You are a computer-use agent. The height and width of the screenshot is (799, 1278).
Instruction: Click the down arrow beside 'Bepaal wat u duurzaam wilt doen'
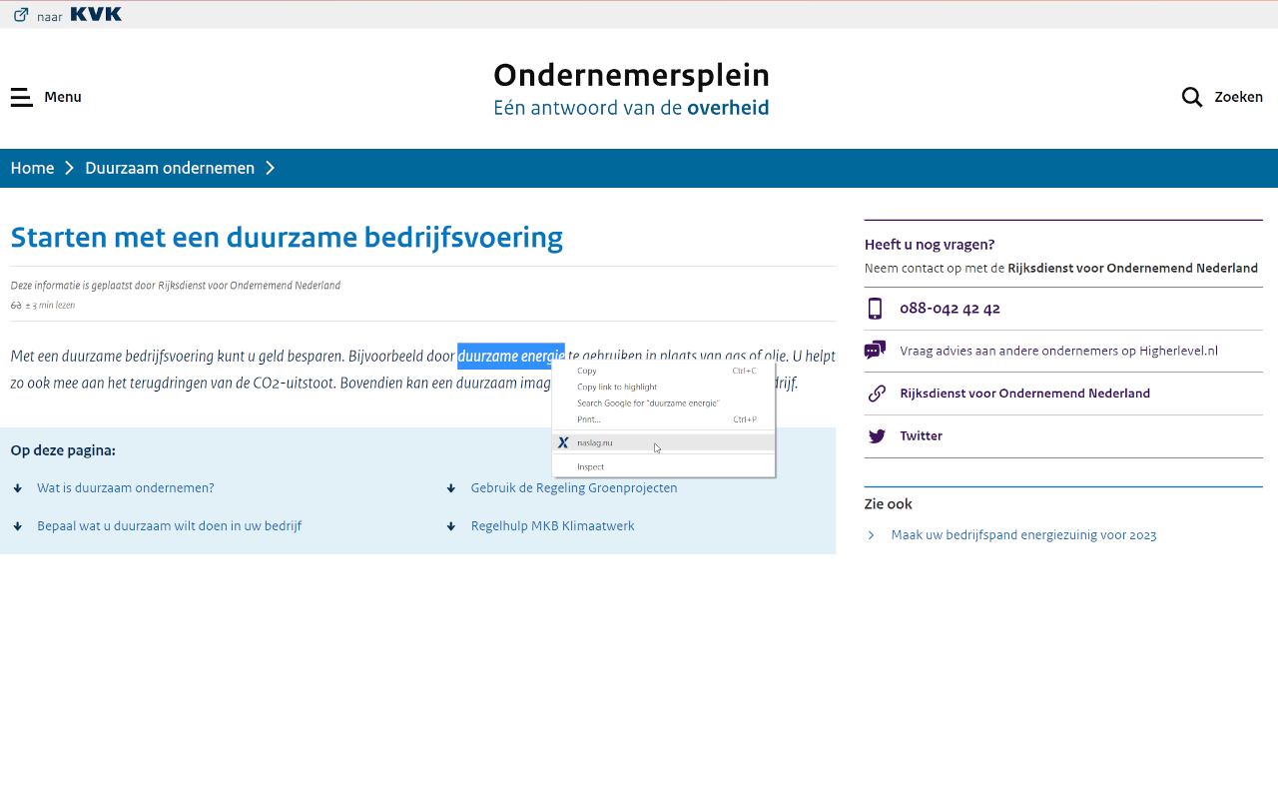pyautogui.click(x=18, y=526)
